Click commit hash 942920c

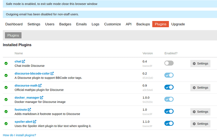coord(148,102)
